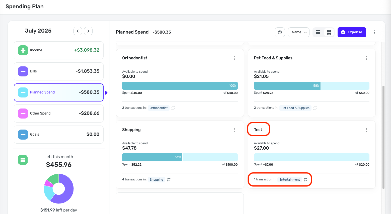Add a new Expense

coord(352,32)
